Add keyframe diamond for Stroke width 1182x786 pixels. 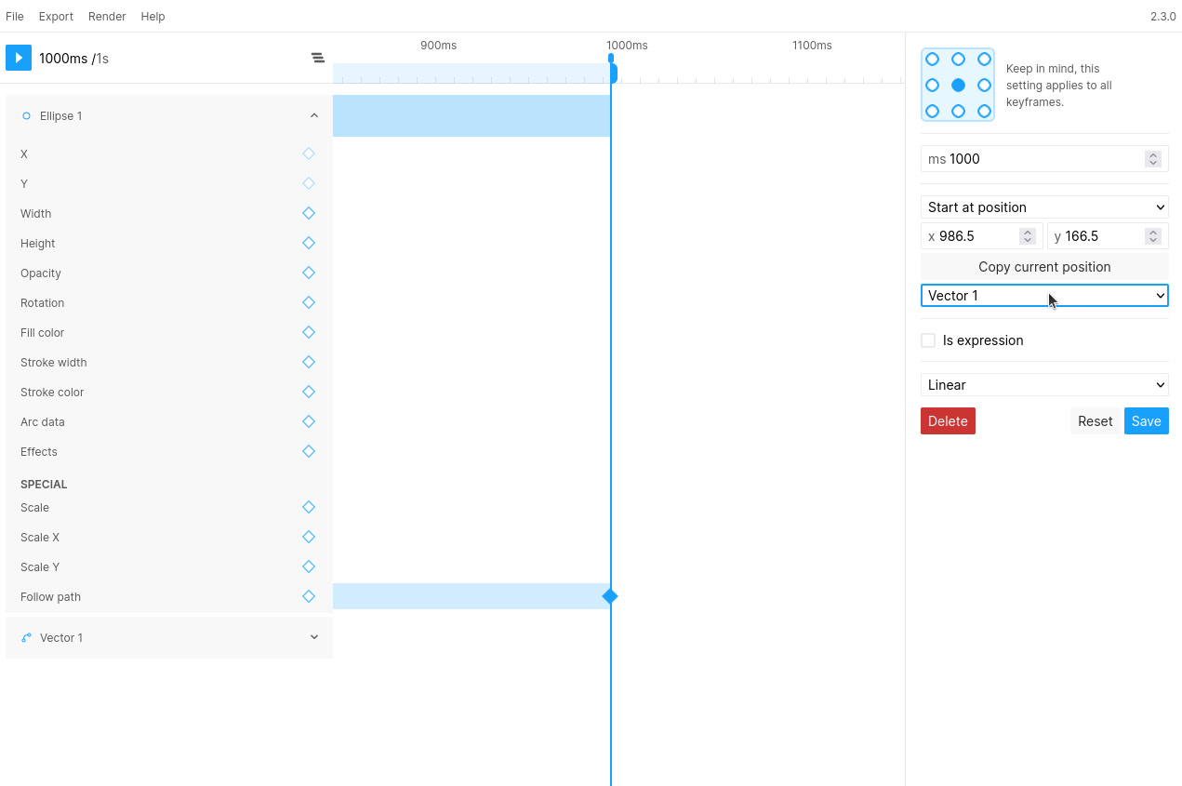pyautogui.click(x=309, y=362)
